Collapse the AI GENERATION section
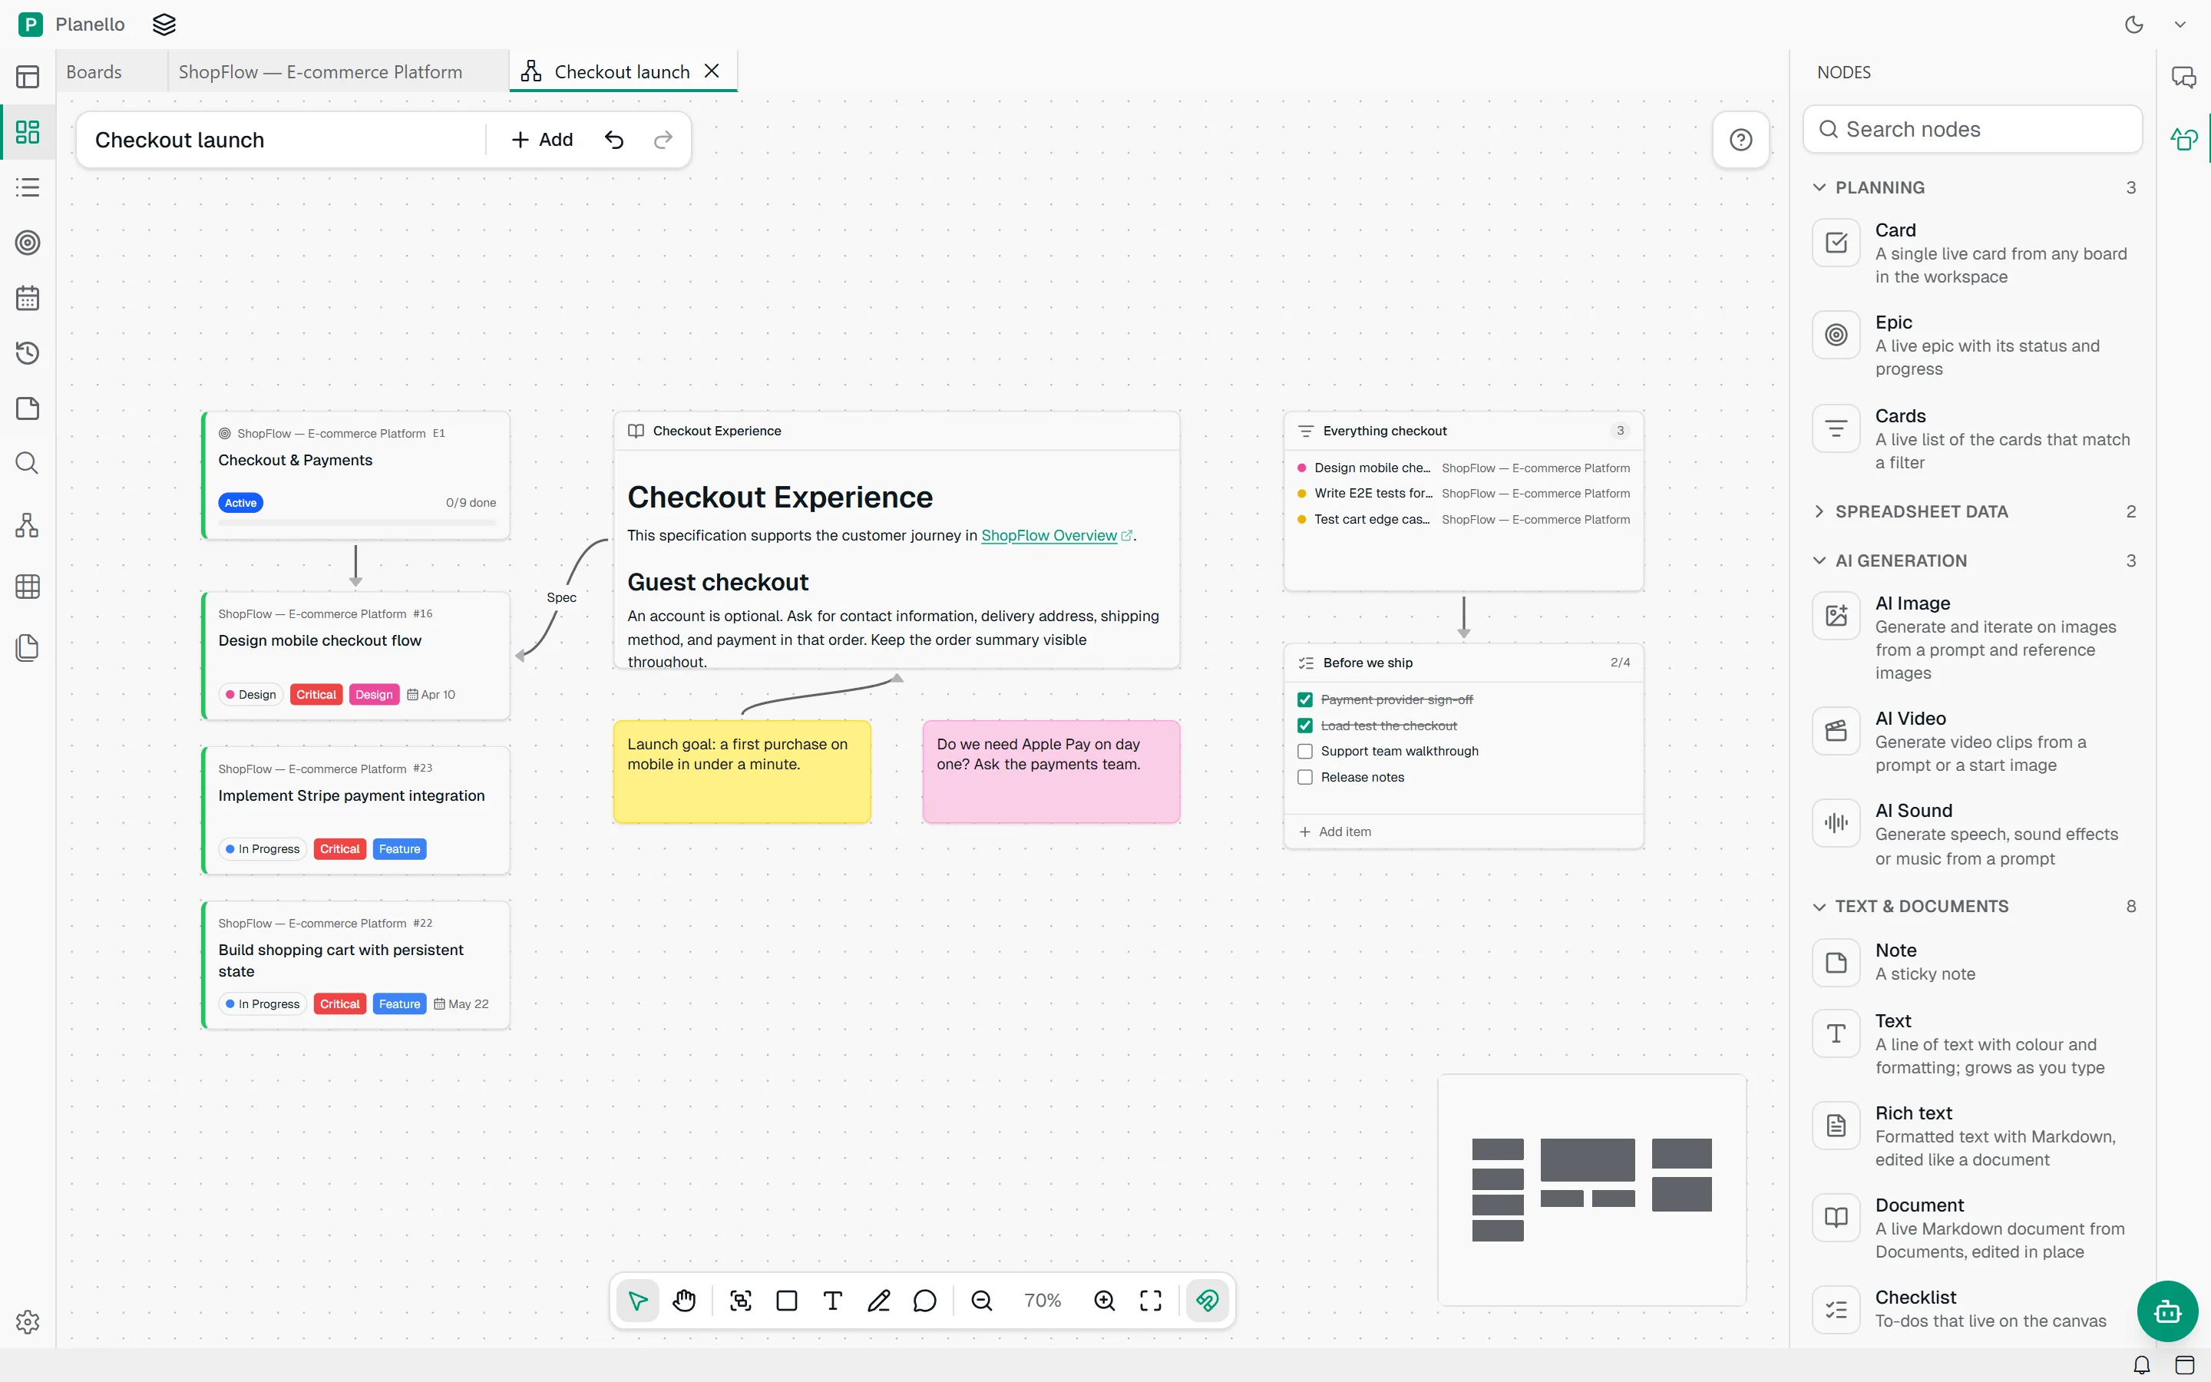Viewport: 2211px width, 1382px height. (x=1974, y=561)
